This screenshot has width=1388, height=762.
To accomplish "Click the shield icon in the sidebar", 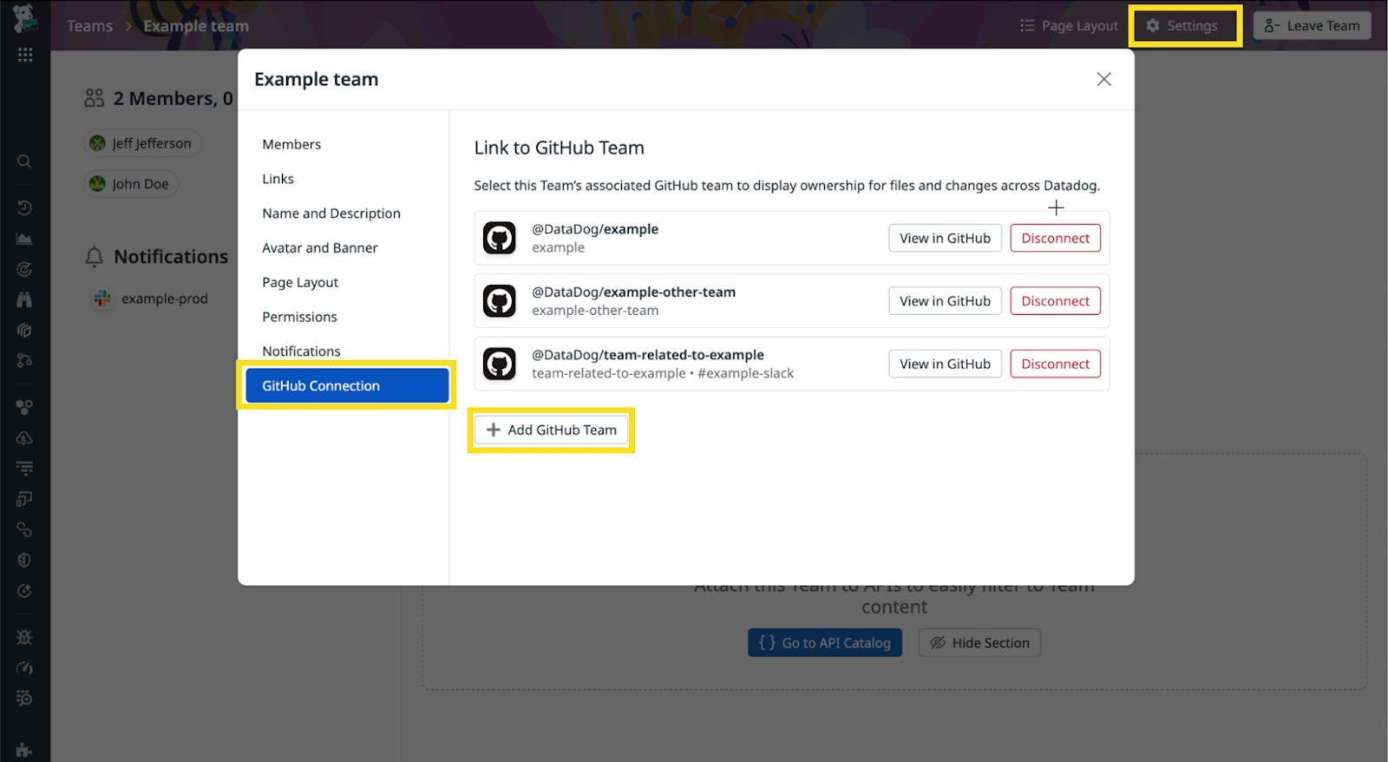I will [24, 560].
